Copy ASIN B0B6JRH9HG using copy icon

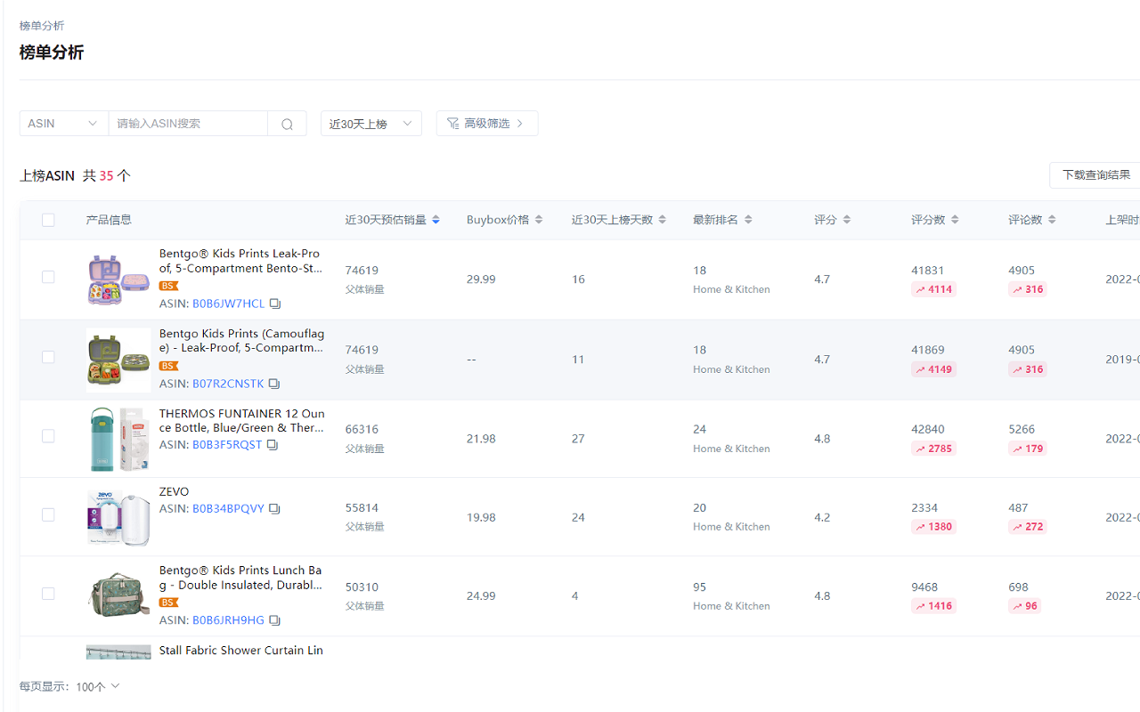(274, 620)
